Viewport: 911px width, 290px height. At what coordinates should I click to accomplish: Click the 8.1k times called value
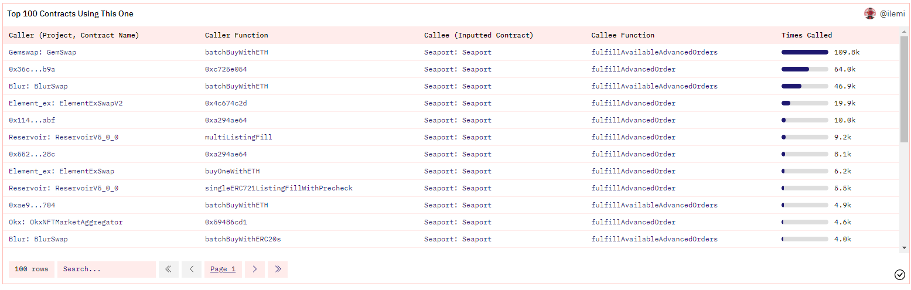[x=843, y=154]
